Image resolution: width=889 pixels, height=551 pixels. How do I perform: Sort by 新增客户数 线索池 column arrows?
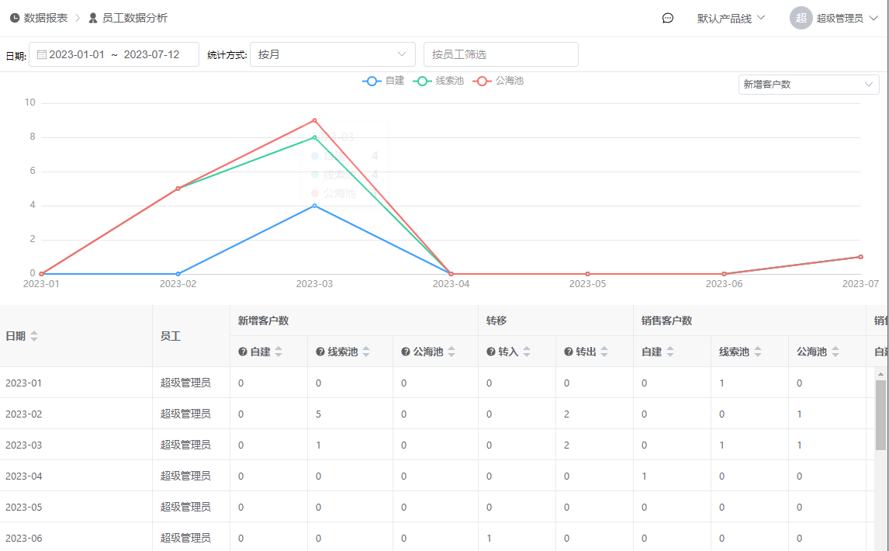(366, 352)
